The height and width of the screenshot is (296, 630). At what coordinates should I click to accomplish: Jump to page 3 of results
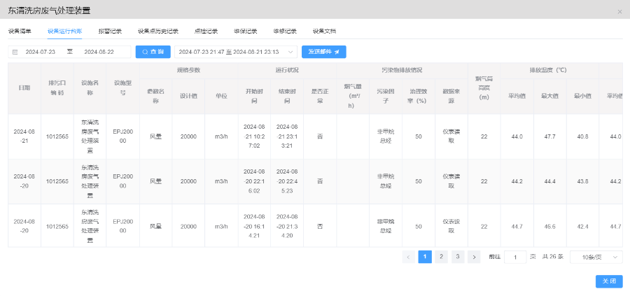(457, 257)
